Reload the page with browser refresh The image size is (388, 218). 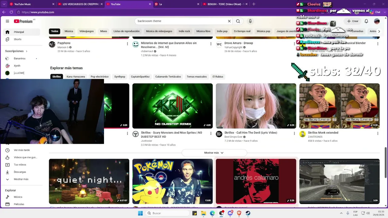[11, 12]
